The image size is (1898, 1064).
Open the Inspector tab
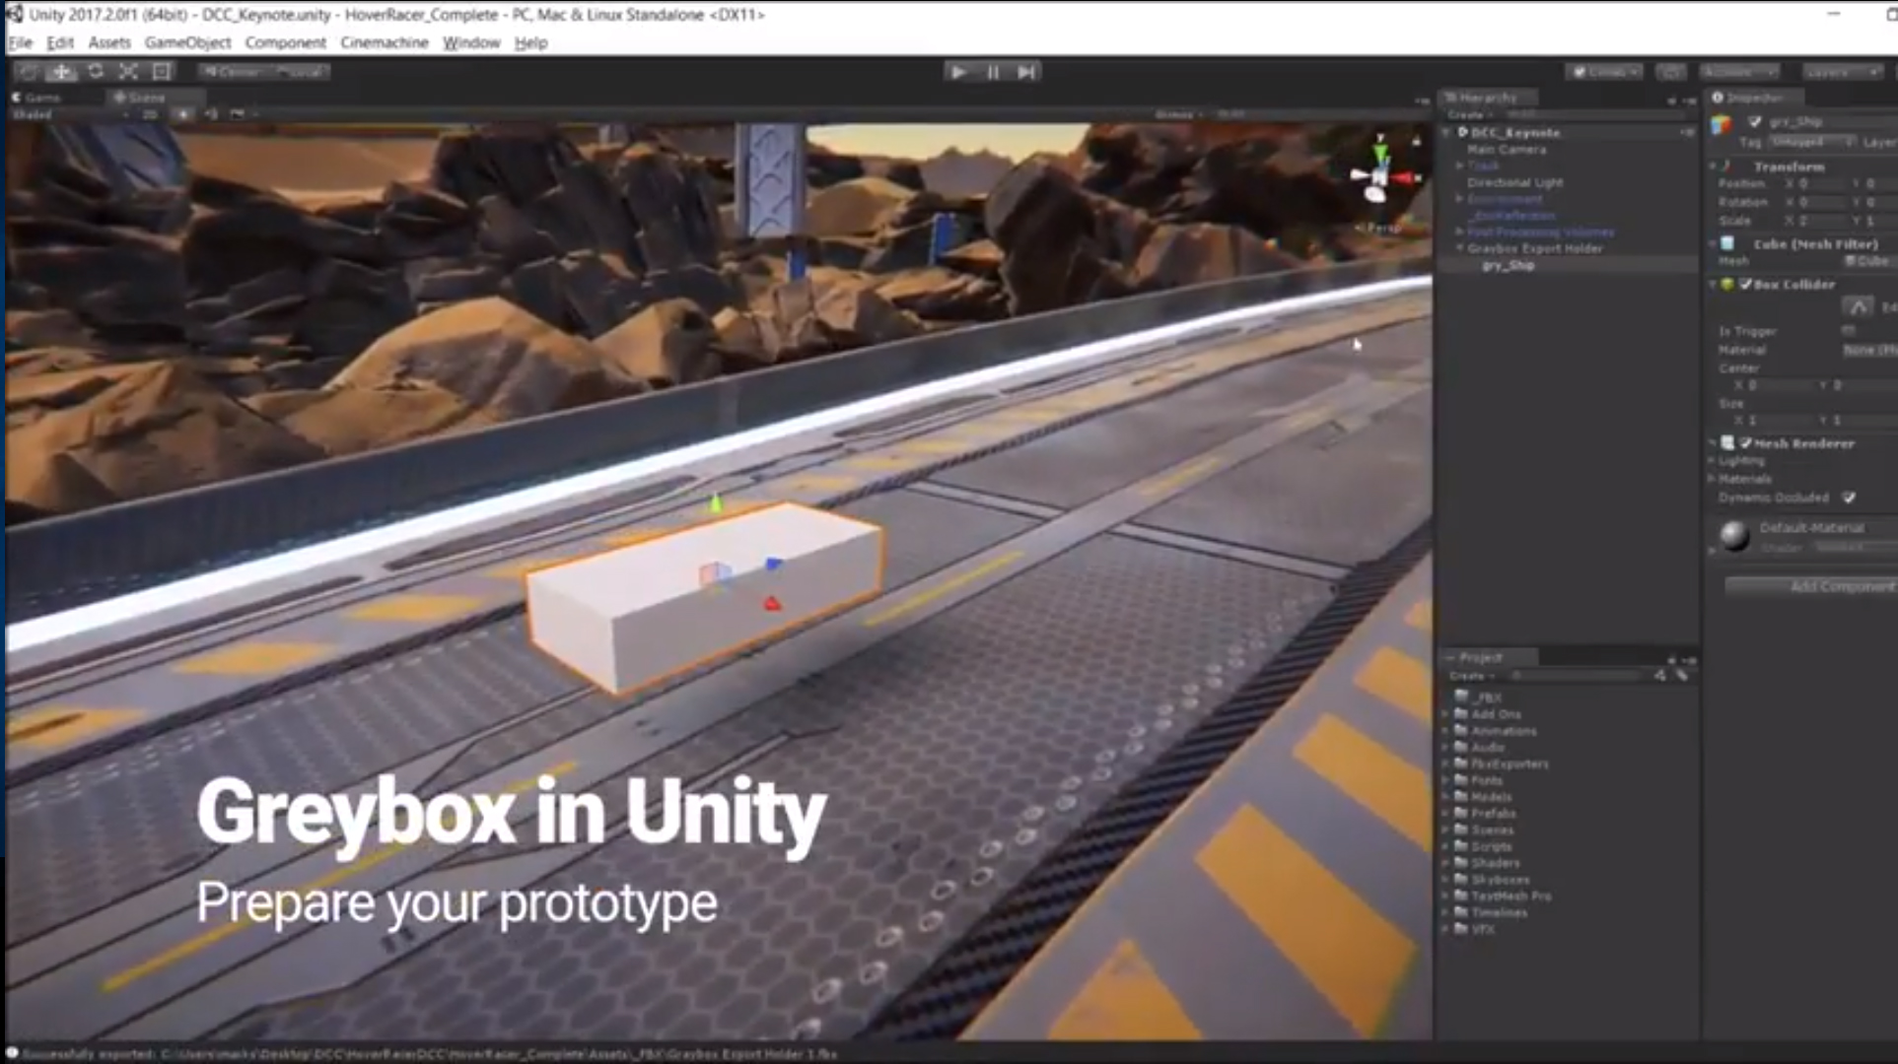(x=1755, y=98)
